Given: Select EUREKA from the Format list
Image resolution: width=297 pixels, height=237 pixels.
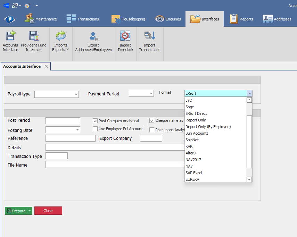Looking at the screenshot, I should [216, 179].
